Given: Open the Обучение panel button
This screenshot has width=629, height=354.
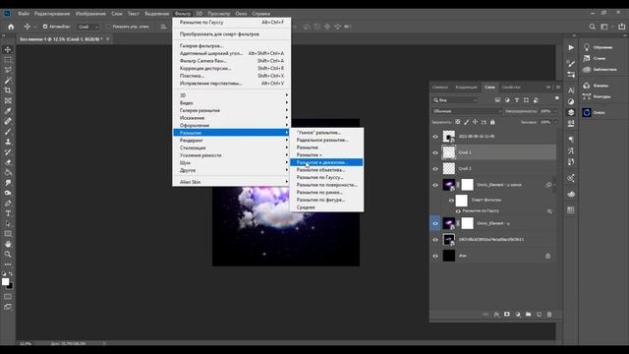Looking at the screenshot, I should pos(600,47).
